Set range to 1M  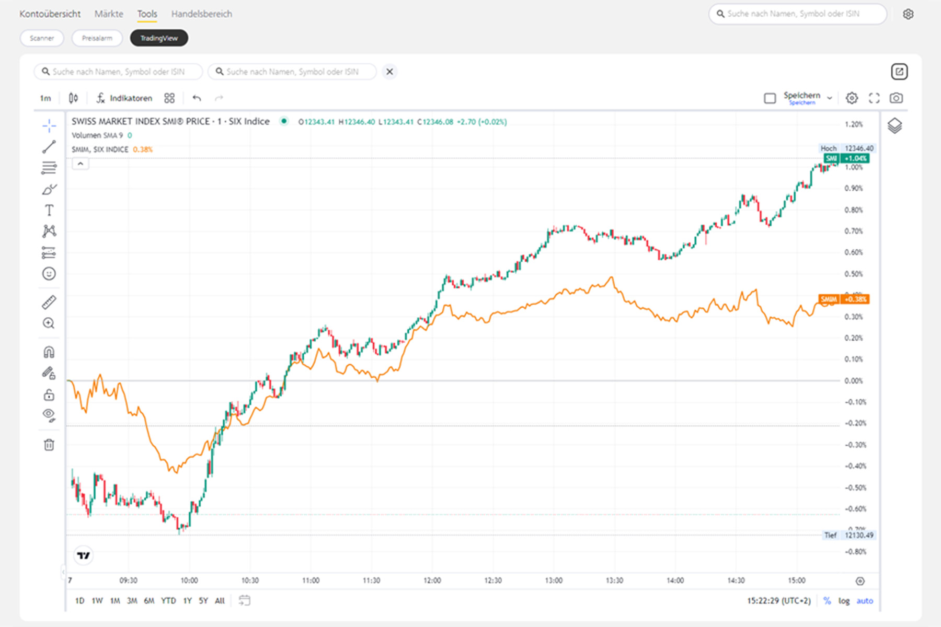115,601
